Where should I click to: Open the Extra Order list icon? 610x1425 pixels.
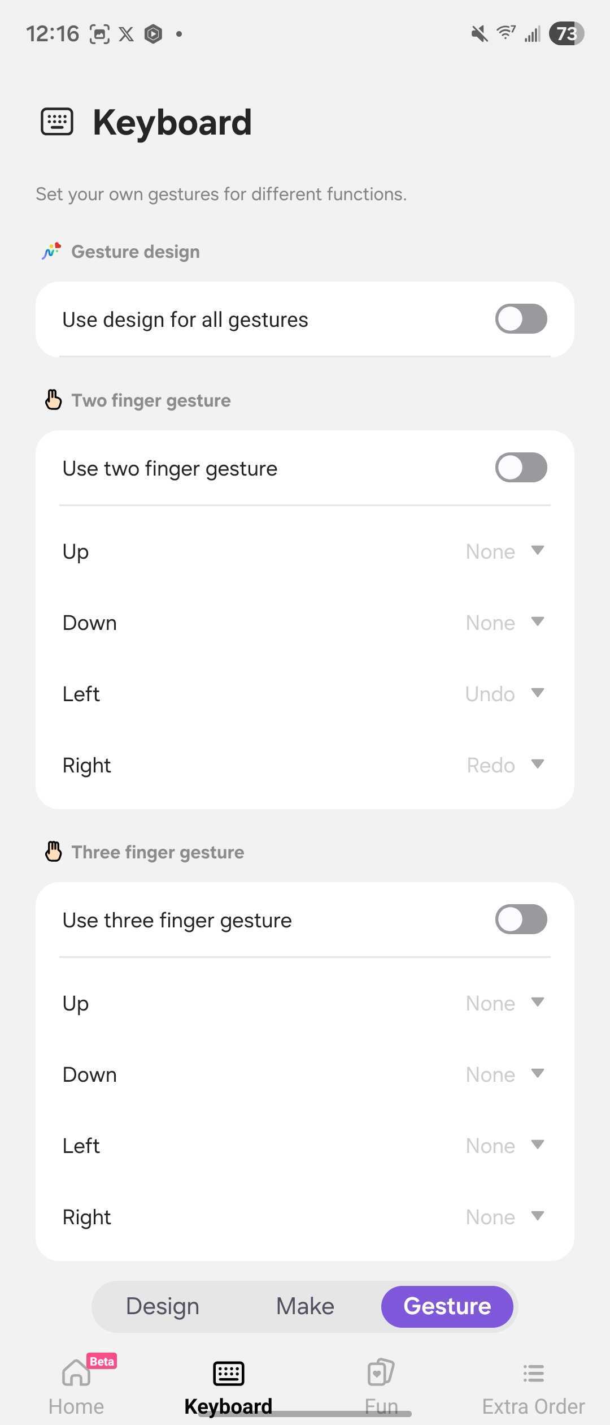(533, 1373)
